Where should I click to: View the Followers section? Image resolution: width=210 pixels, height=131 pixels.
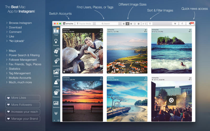coord(56,93)
